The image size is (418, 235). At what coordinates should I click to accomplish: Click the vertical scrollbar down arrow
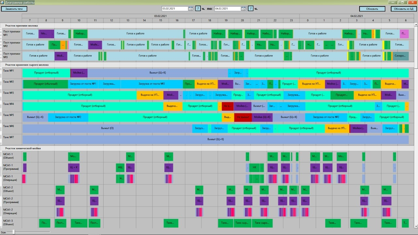(x=416, y=226)
